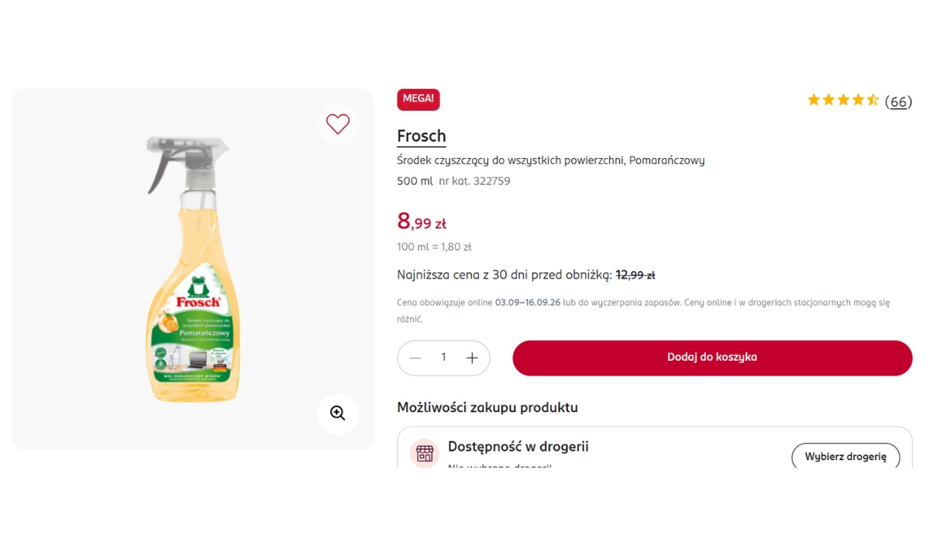The image size is (930, 542).
Task: Click the 8,99 zł price
Action: click(422, 221)
